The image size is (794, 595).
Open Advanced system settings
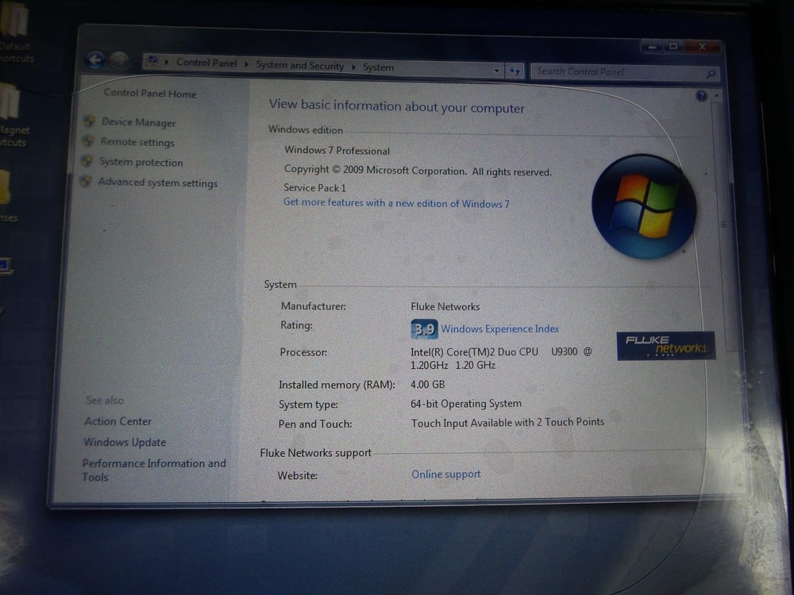pyautogui.click(x=157, y=183)
